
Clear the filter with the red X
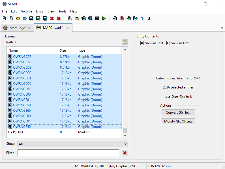(x=125, y=153)
